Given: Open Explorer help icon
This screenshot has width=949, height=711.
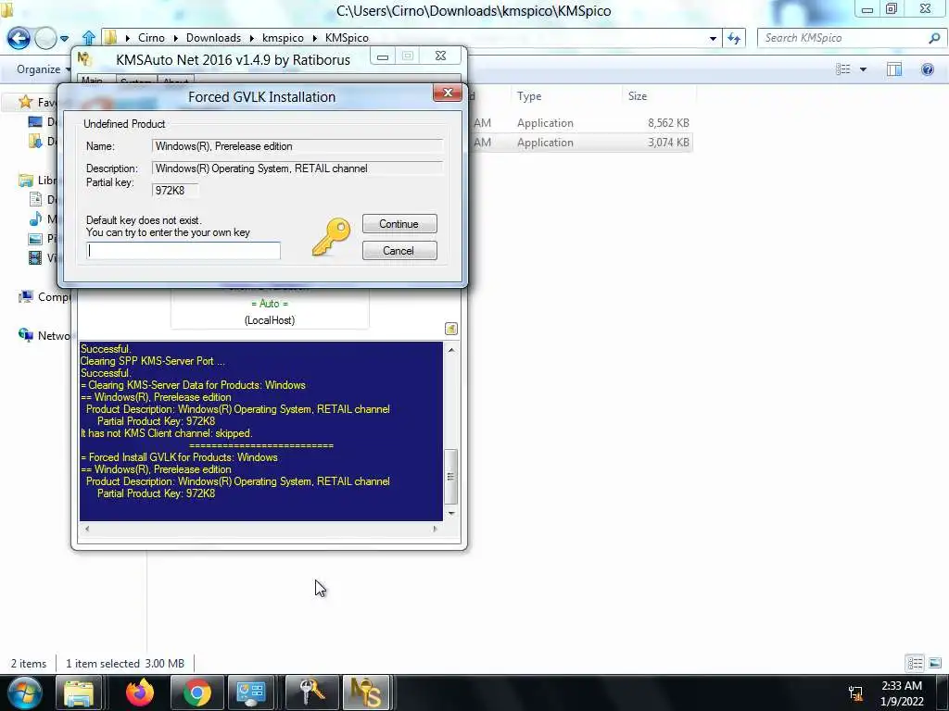Looking at the screenshot, I should point(927,69).
